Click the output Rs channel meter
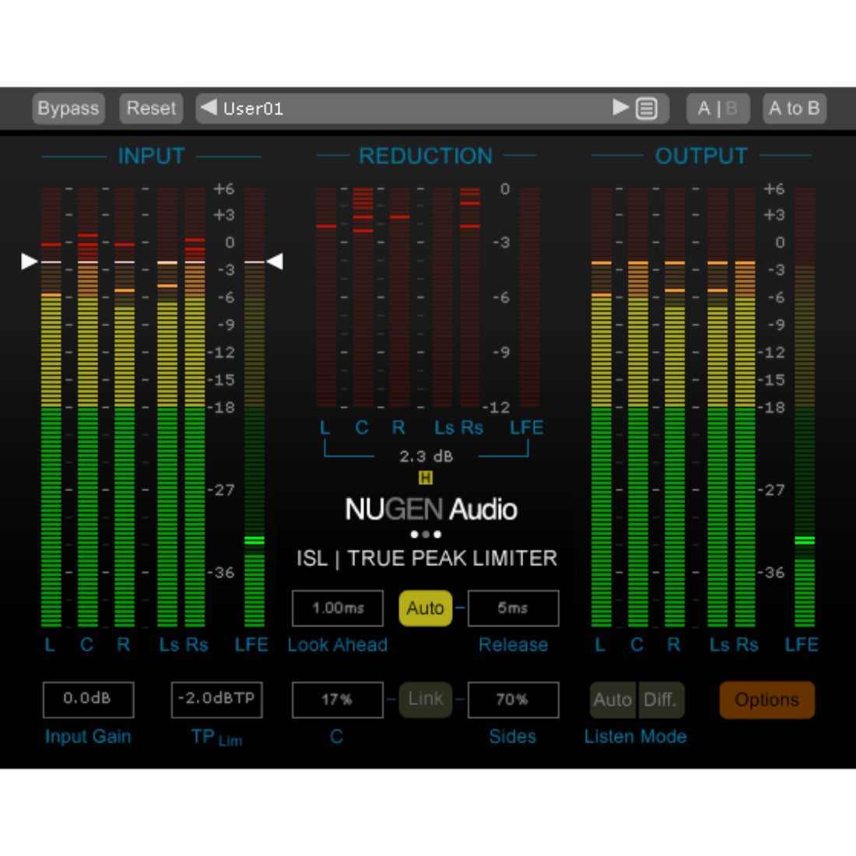The image size is (856, 856). (x=745, y=407)
